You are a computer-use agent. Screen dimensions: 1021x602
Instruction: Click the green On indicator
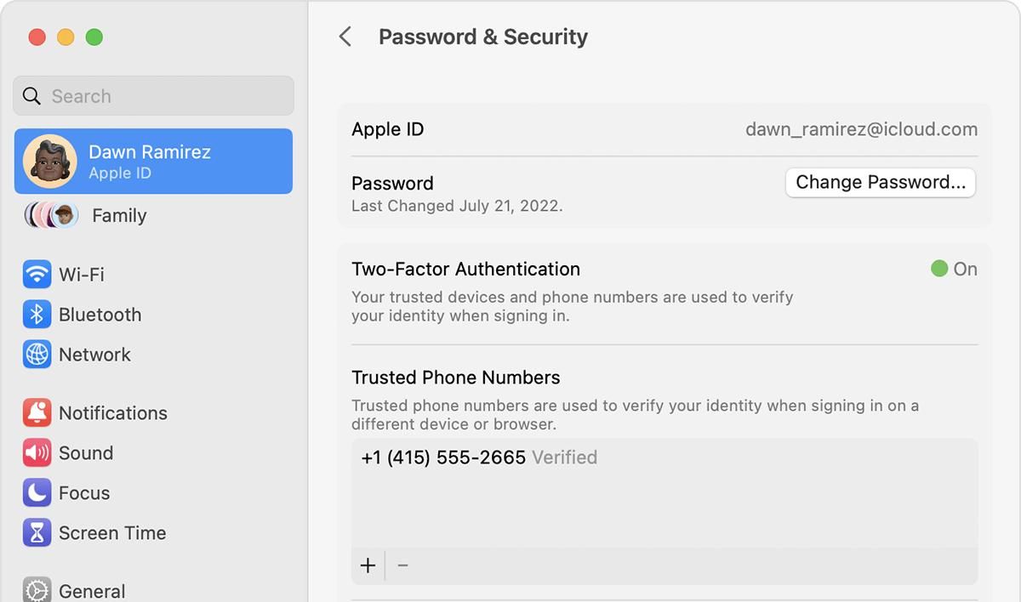click(938, 269)
